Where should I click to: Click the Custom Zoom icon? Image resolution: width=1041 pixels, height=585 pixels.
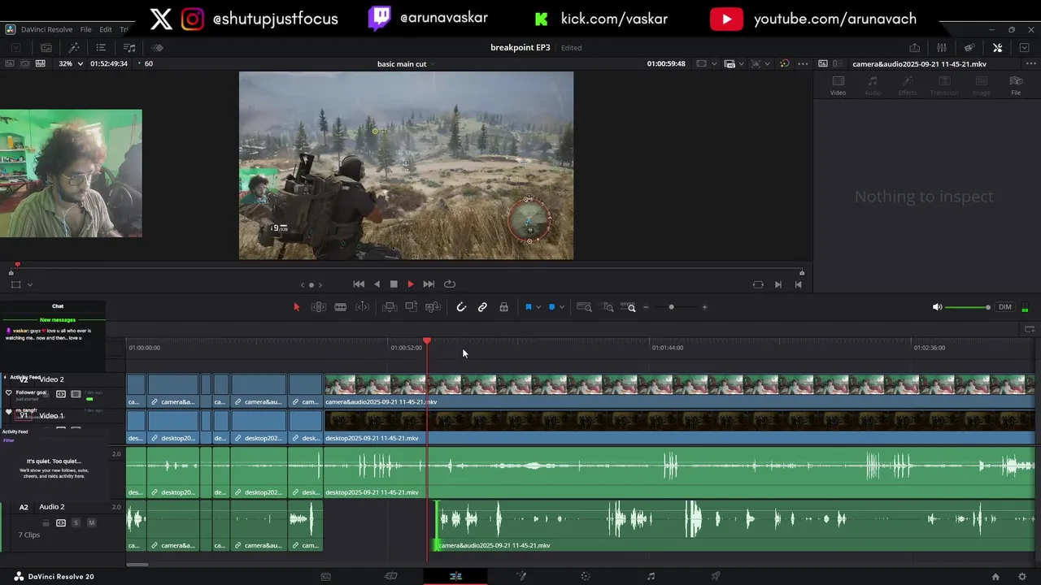coord(628,307)
